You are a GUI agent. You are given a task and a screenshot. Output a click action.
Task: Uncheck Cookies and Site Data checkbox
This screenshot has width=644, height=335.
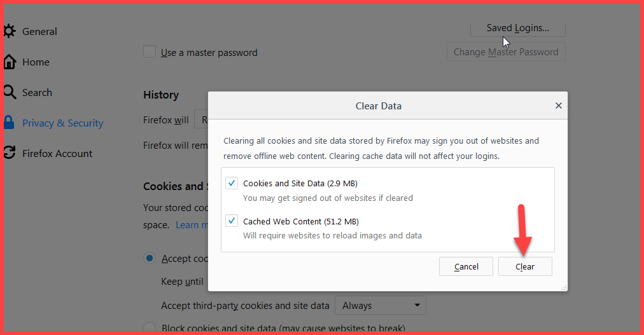pos(232,183)
